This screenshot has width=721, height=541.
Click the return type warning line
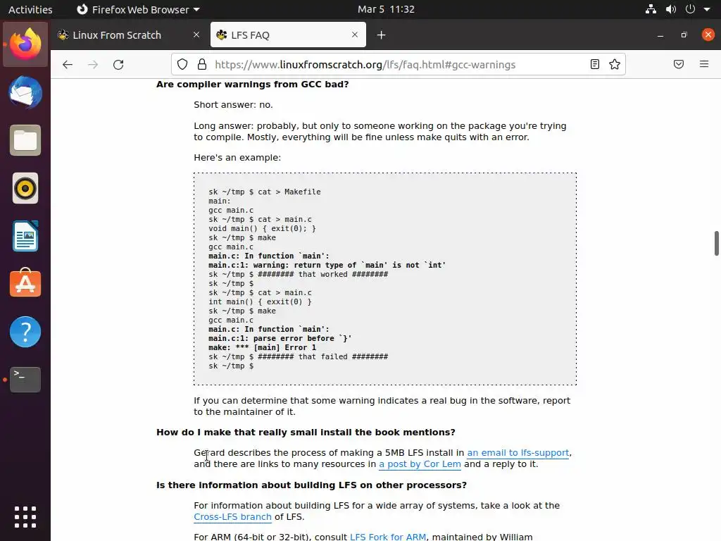click(327, 265)
